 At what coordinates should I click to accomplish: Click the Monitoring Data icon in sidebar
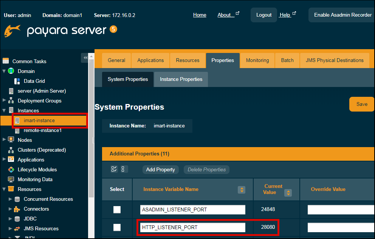(x=11, y=180)
